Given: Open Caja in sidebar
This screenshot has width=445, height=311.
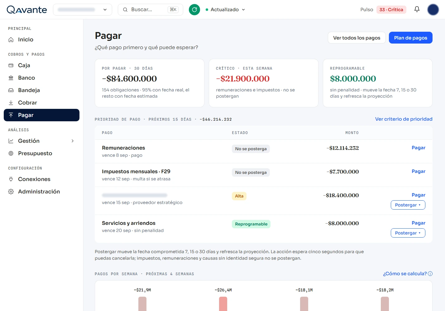Looking at the screenshot, I should [x=41, y=65].
